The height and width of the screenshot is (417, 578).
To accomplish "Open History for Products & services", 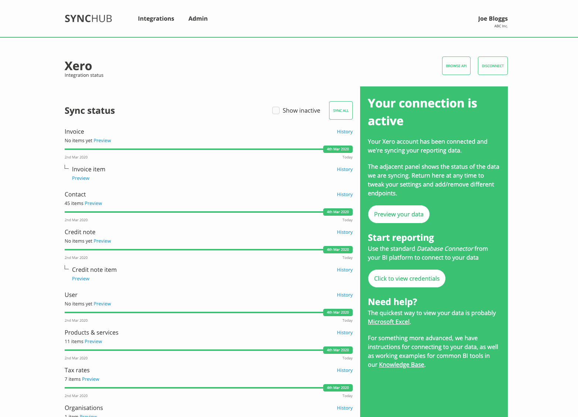I will pyautogui.click(x=345, y=332).
